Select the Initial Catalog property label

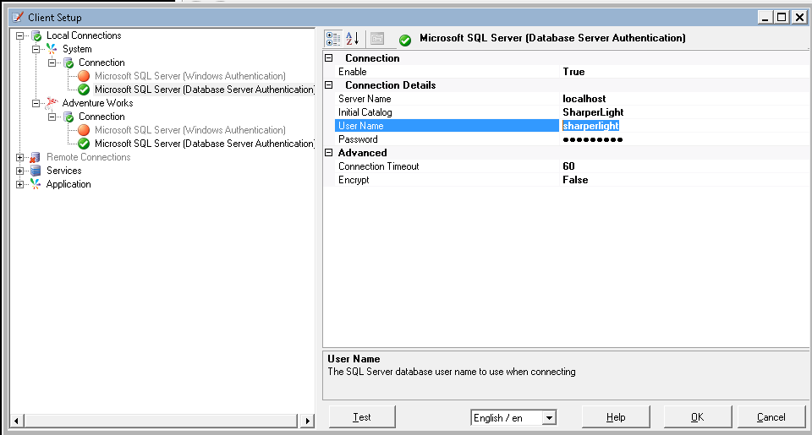coord(365,112)
